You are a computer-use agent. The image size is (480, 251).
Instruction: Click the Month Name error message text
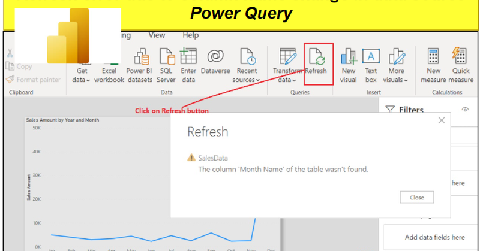tap(283, 170)
